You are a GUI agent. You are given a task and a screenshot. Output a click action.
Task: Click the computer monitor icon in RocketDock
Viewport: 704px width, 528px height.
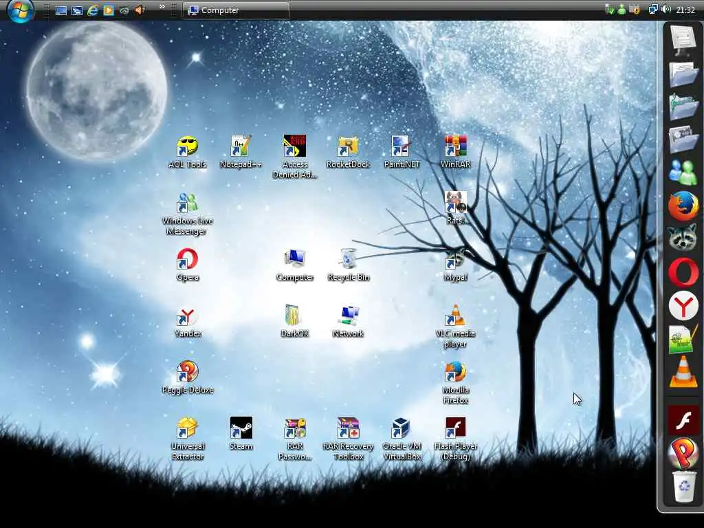point(683,41)
